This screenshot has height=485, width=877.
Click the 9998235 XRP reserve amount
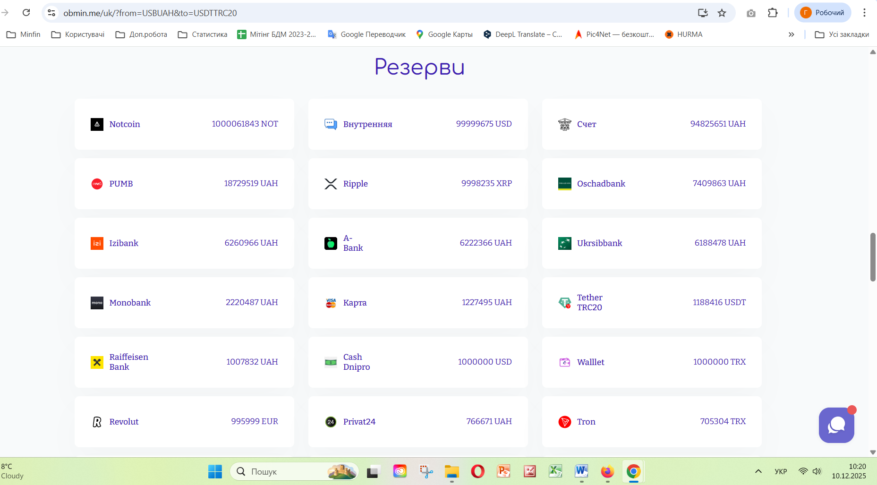(x=486, y=183)
